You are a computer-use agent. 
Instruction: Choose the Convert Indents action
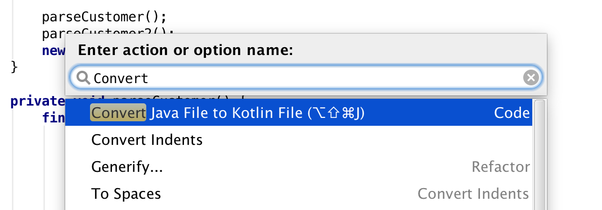(299, 140)
